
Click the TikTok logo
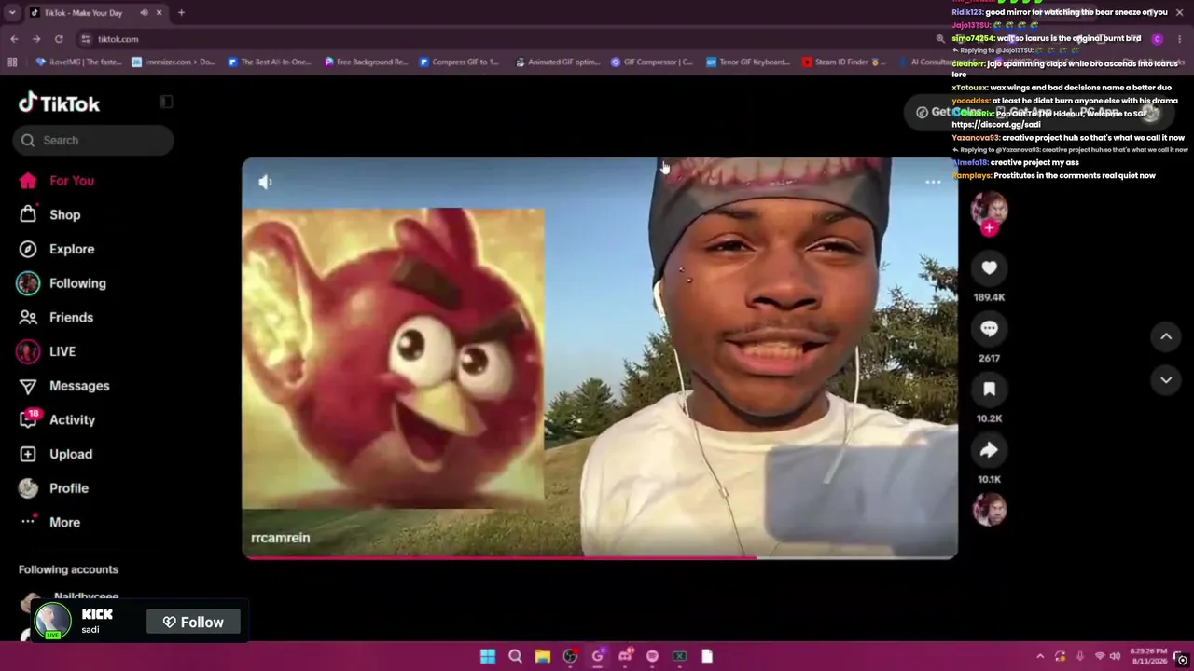[59, 103]
